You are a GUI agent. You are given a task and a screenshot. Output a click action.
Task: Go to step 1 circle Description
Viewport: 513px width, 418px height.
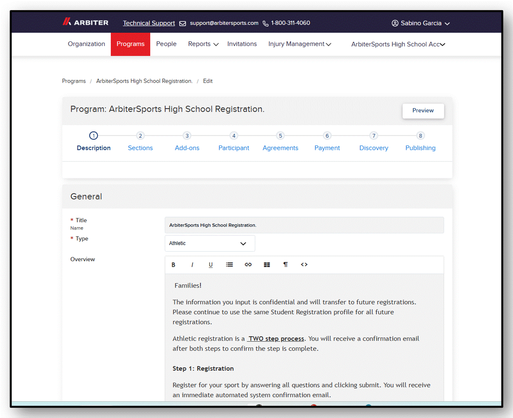[93, 136]
